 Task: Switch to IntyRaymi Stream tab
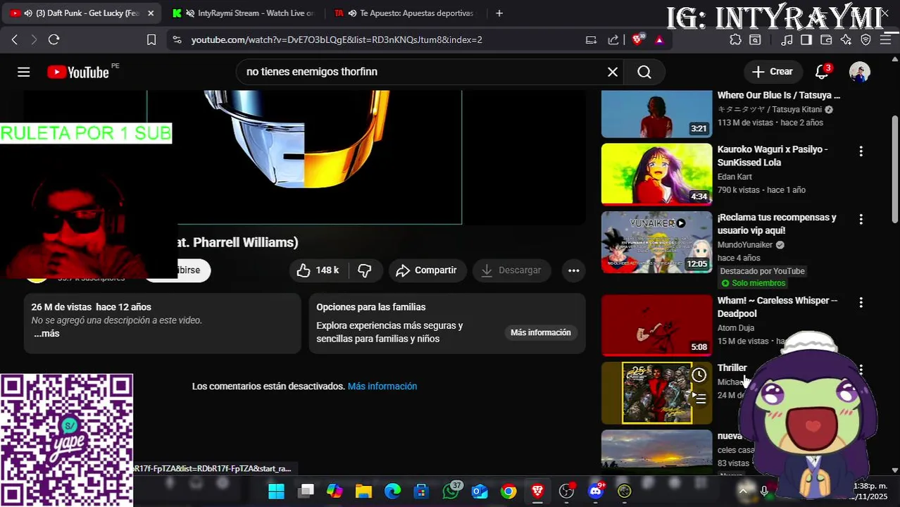(243, 13)
